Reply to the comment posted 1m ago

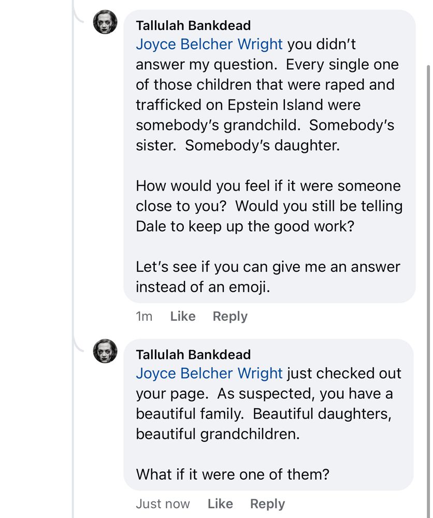click(x=230, y=316)
